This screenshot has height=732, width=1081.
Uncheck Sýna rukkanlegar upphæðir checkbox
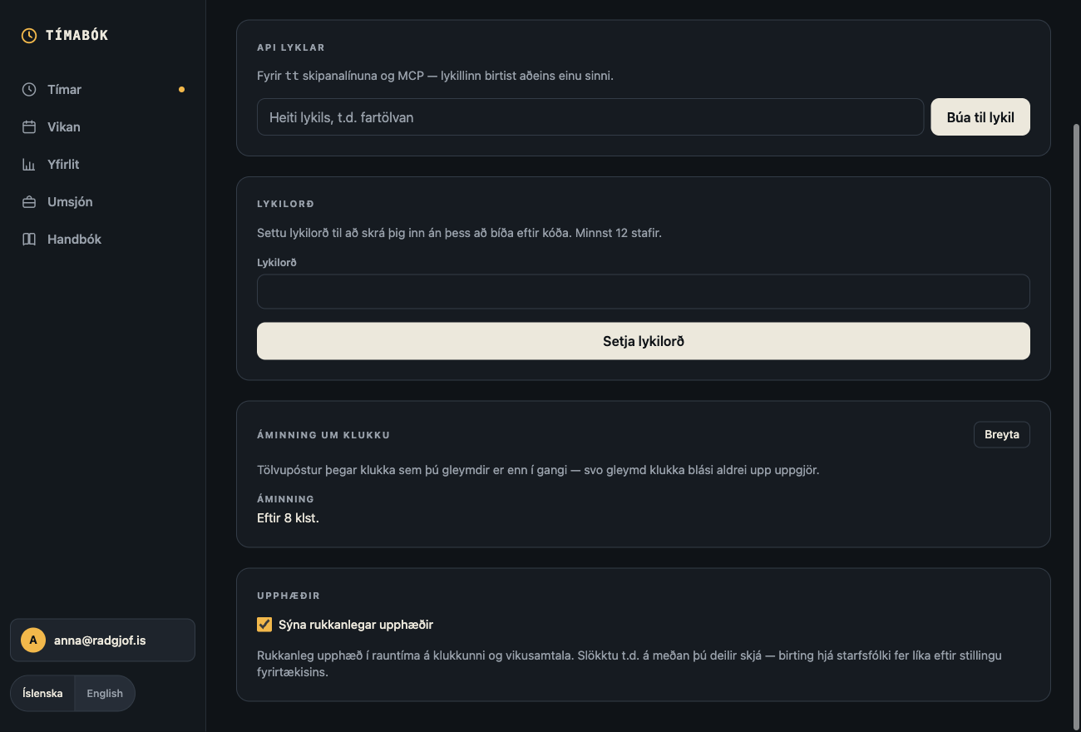pyautogui.click(x=264, y=624)
